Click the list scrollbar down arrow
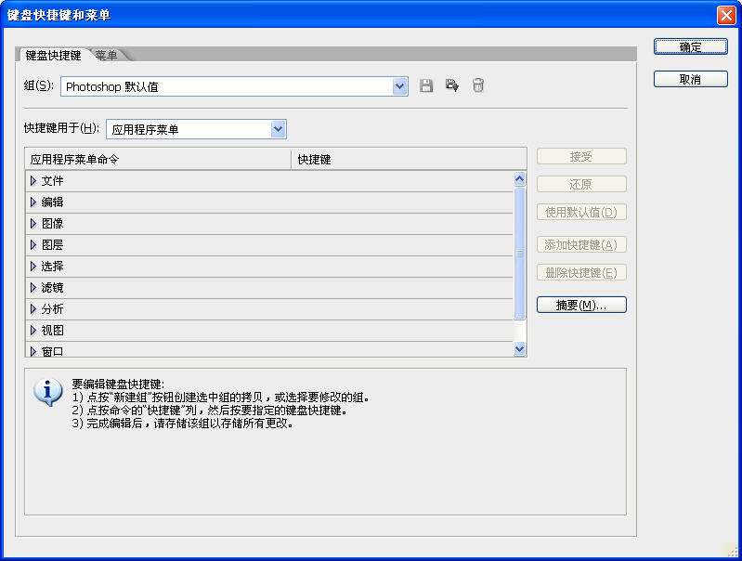The width and height of the screenshot is (742, 561). pyautogui.click(x=520, y=349)
